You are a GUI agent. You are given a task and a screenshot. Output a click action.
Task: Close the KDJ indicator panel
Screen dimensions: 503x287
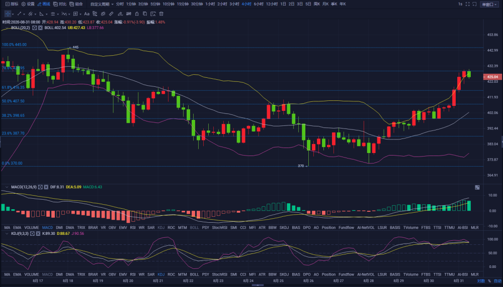[x=38, y=234]
